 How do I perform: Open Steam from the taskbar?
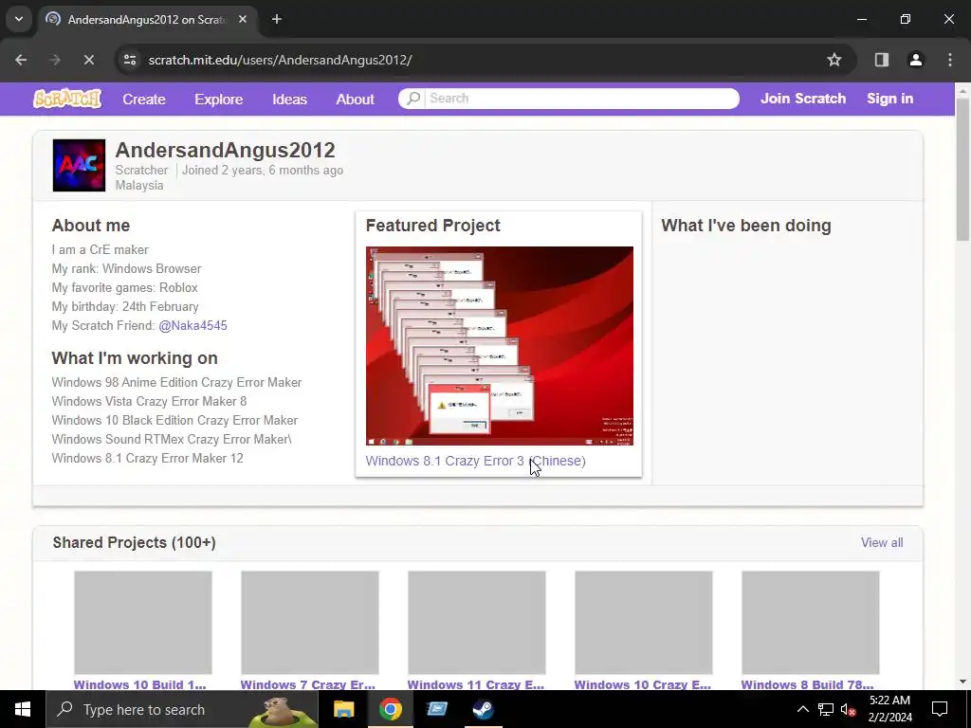(x=483, y=709)
